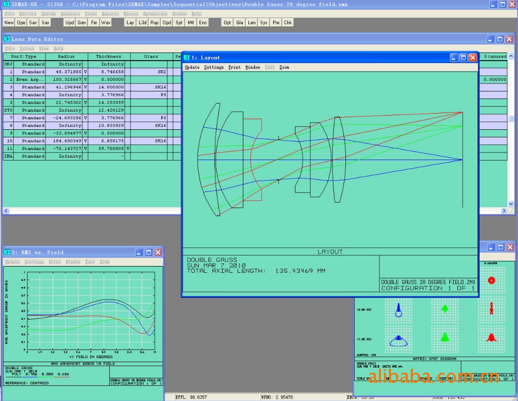Click the Glass column header
The width and height of the screenshot is (518, 401).
pos(151,57)
